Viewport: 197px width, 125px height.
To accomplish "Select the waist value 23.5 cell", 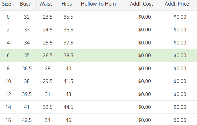I will 48,17.
